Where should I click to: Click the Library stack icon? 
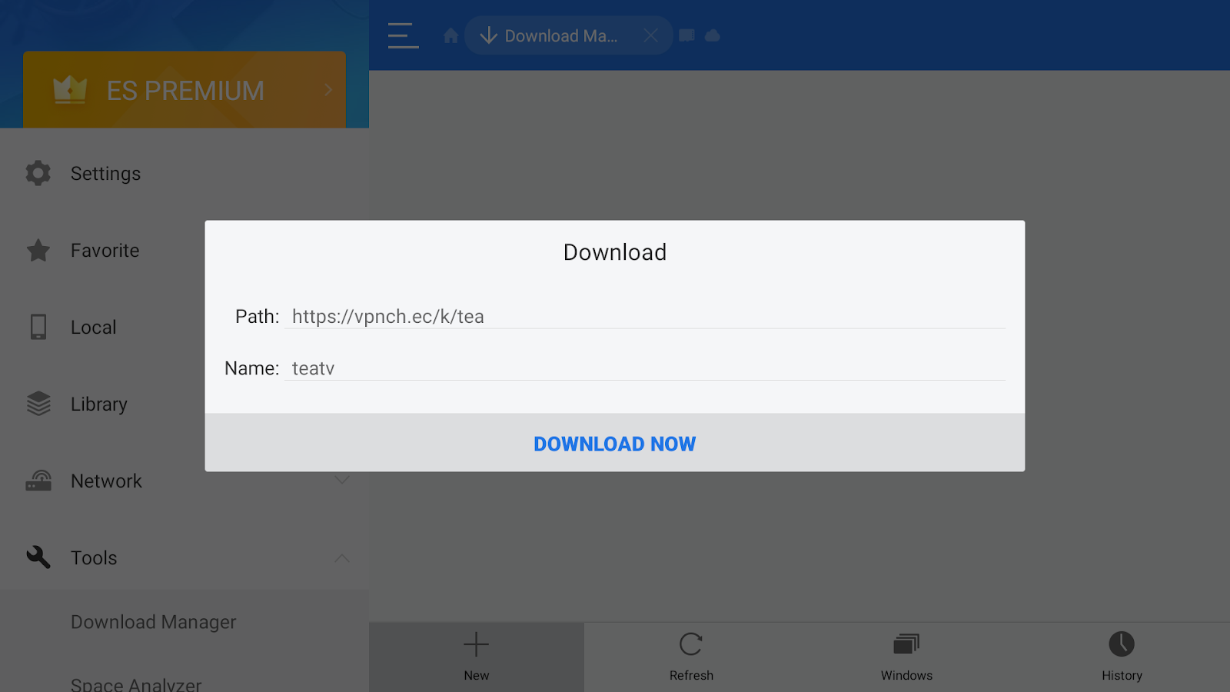(38, 404)
